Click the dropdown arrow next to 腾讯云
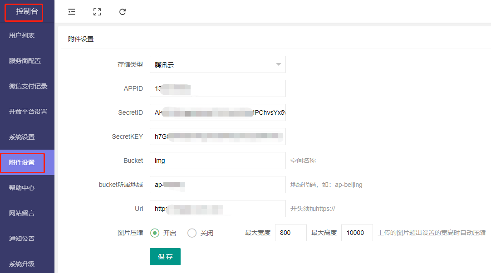Viewport: 491px width, 273px height. (x=278, y=64)
